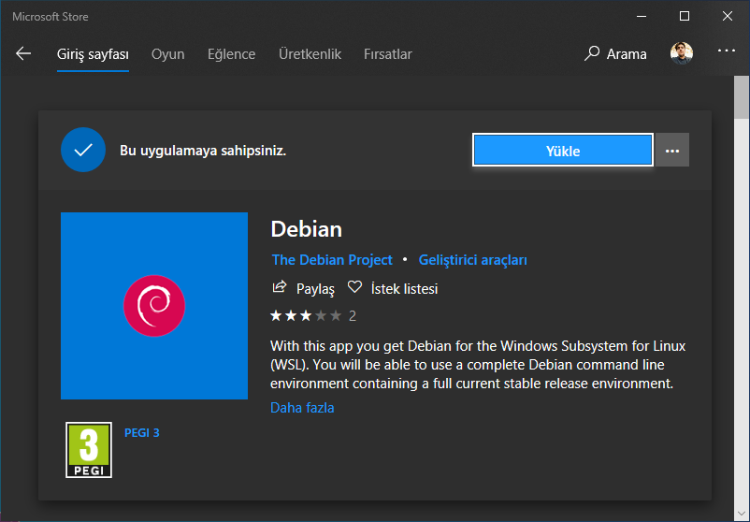This screenshot has height=522, width=750.
Task: Open more options next to Yükle
Action: [x=672, y=151]
